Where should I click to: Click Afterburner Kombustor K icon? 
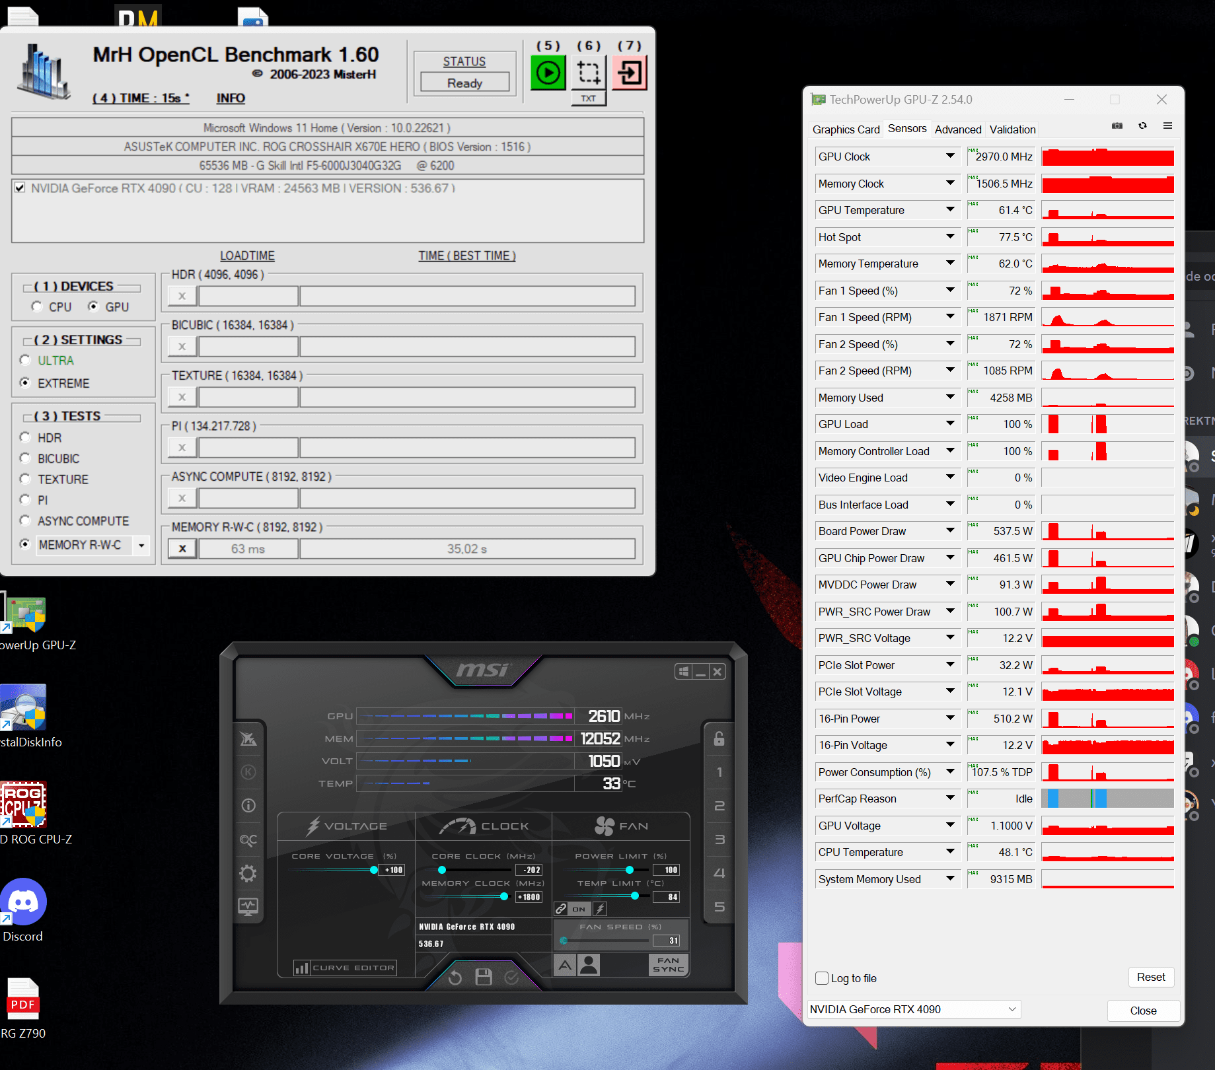coord(248,772)
